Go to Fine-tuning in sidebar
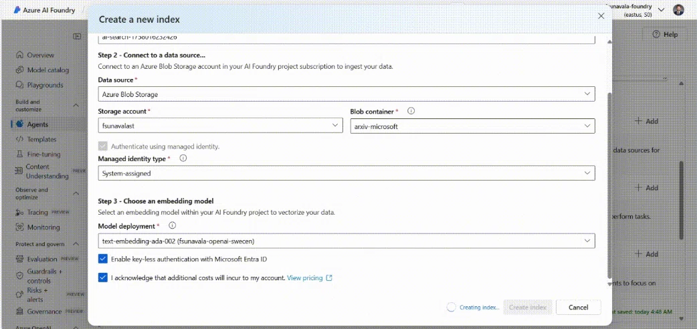This screenshot has height=329, width=697. (43, 154)
